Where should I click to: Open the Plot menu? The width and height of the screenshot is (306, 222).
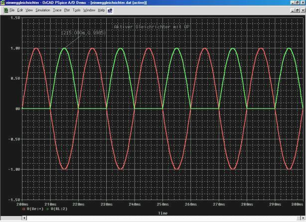pyautogui.click(x=67, y=10)
